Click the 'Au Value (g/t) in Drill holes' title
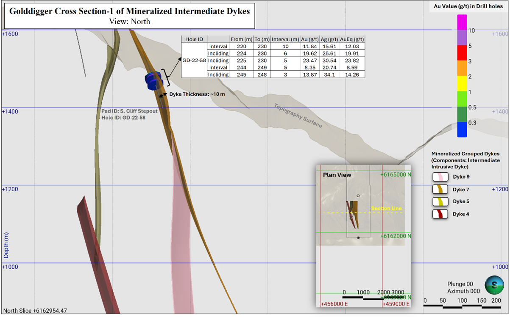 click(468, 6)
